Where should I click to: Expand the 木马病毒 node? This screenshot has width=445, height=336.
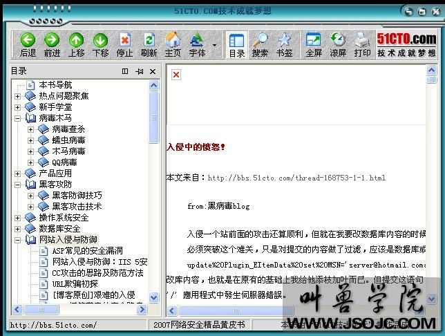tap(30, 151)
